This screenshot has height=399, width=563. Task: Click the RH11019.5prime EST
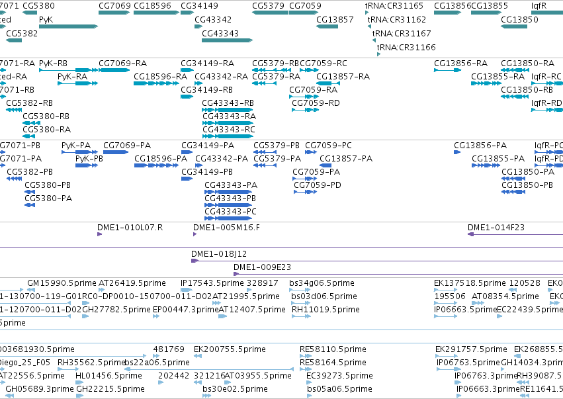(301, 316)
